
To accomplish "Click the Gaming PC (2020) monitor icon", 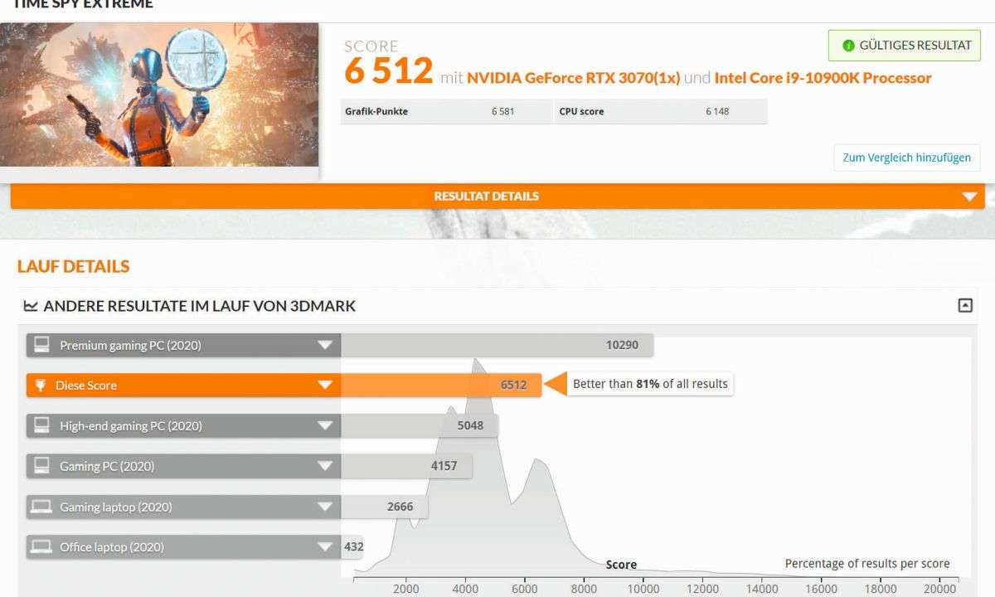I will [41, 466].
